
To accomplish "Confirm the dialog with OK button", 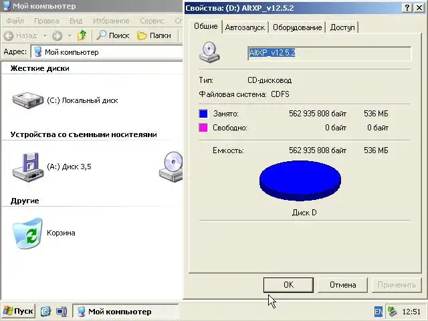I will coord(288,285).
